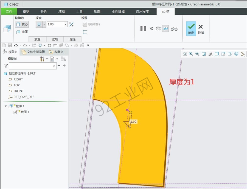The width and height of the screenshot is (247, 189).
Task: Select the 拉伸 extrude ribbon tab
Action: tap(165, 11)
